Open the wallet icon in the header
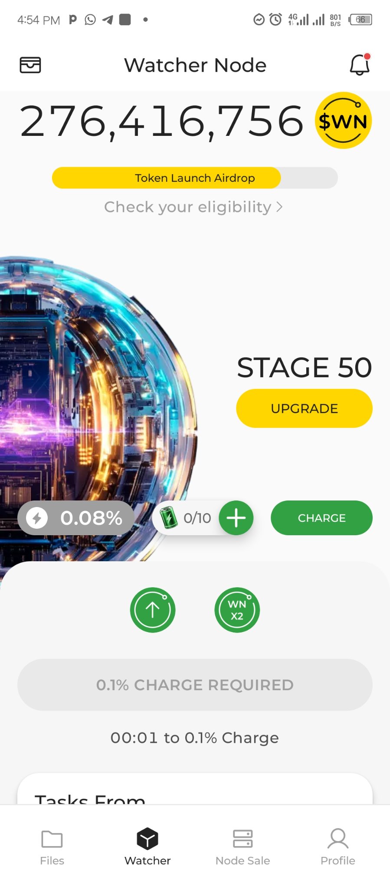 (30, 65)
